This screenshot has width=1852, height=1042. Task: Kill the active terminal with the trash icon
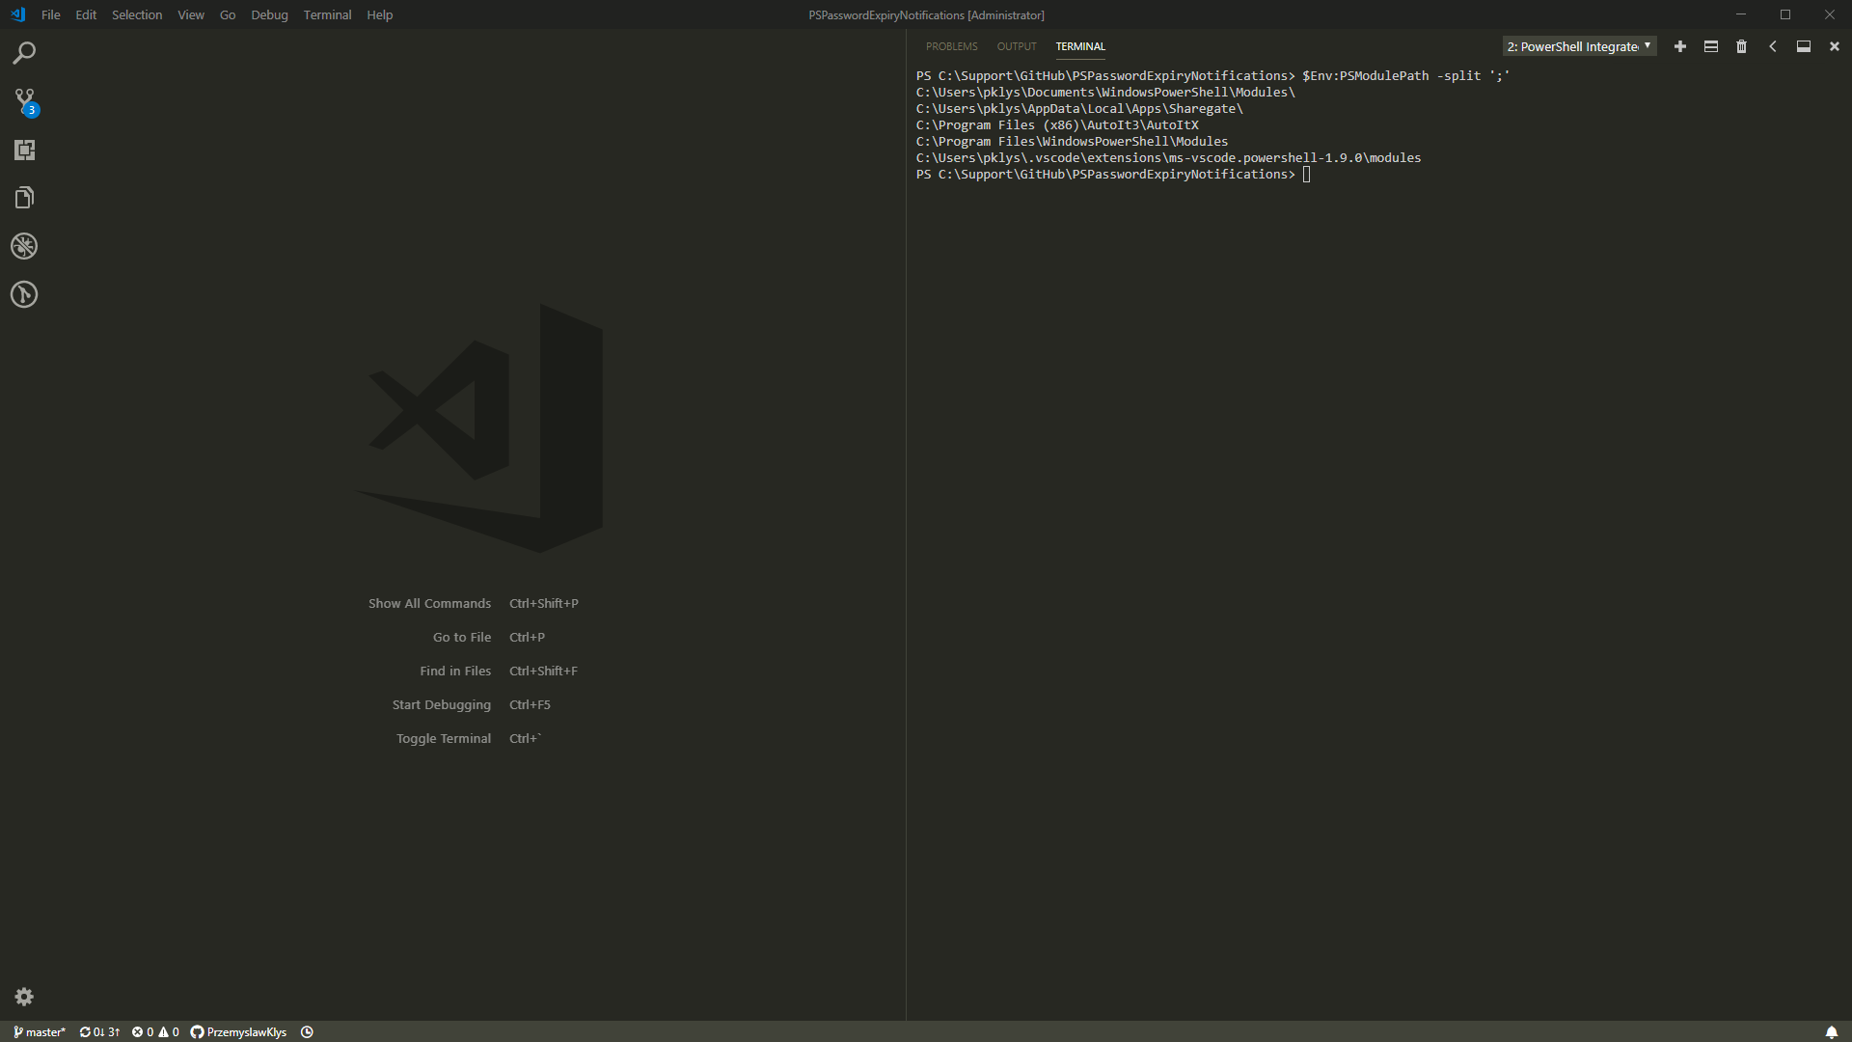pos(1742,46)
